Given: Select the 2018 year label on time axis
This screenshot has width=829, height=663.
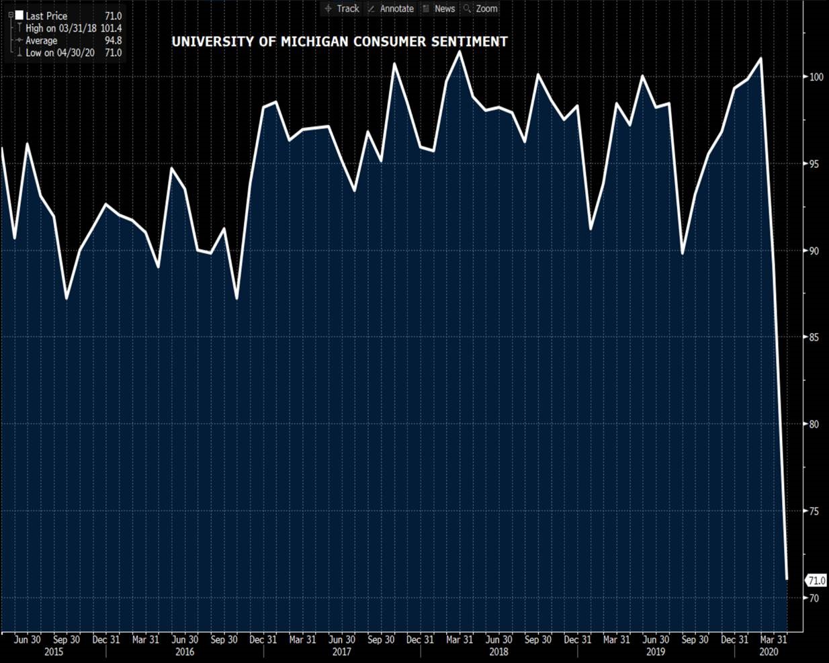Looking at the screenshot, I should tap(498, 652).
